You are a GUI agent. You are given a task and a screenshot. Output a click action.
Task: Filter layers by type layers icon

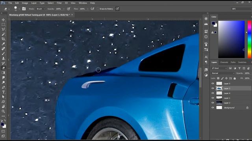[x=239, y=68]
